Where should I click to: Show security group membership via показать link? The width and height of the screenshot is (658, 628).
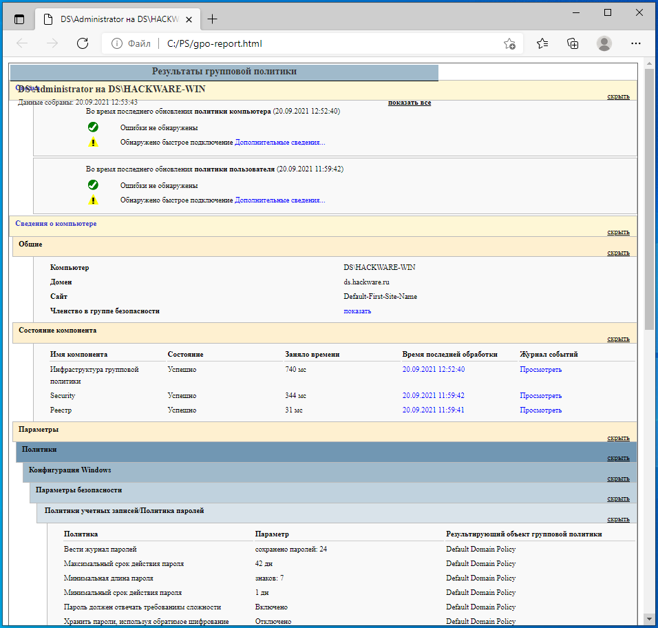click(357, 311)
